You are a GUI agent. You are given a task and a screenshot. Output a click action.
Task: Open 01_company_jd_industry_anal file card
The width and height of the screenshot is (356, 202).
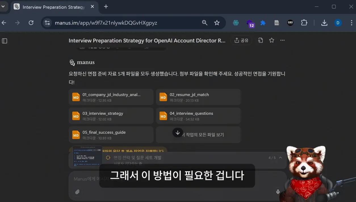coord(111,97)
